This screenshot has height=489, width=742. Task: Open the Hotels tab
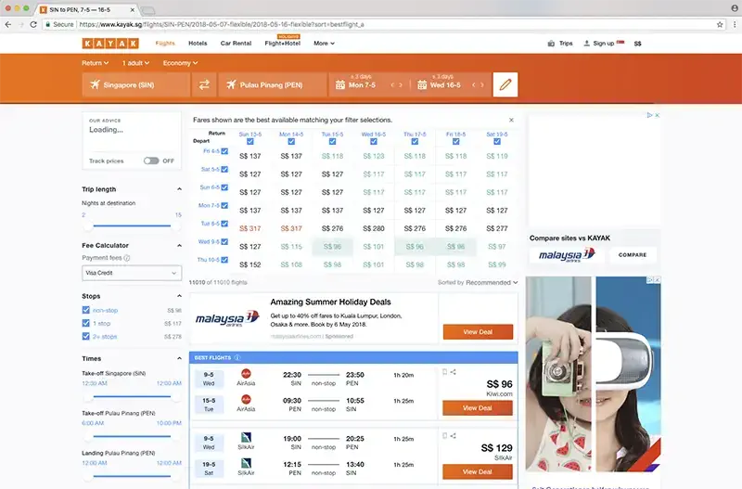click(x=198, y=43)
